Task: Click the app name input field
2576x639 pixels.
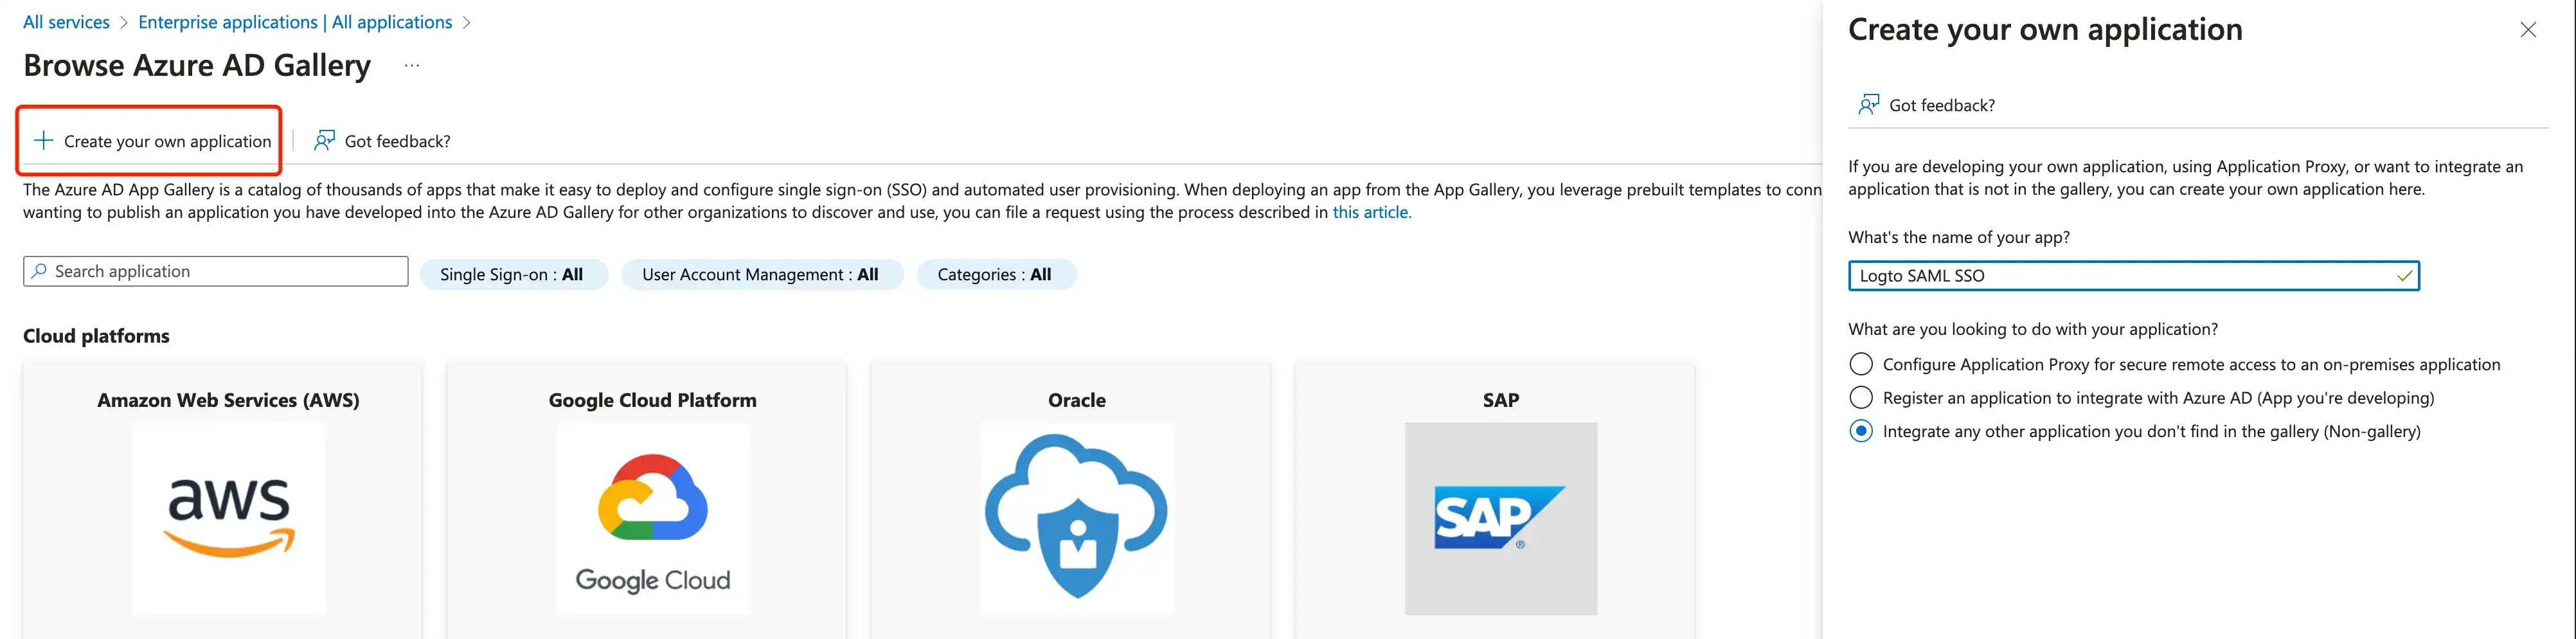Action: 2120,276
